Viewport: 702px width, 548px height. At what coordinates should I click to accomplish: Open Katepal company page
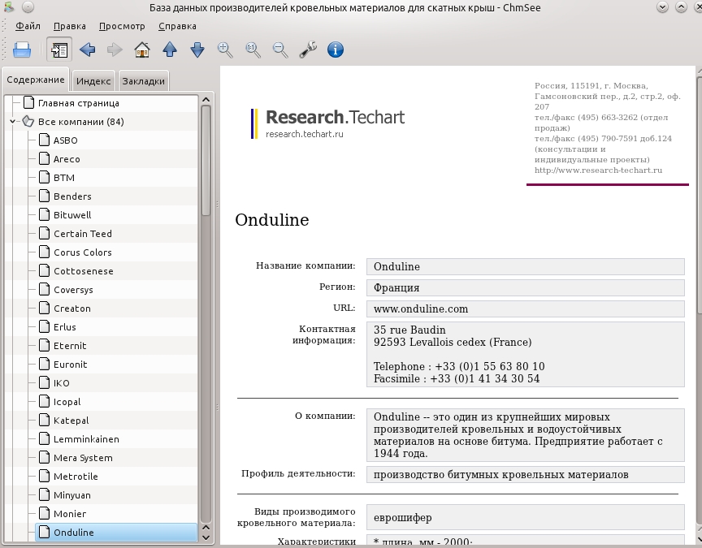[71, 421]
